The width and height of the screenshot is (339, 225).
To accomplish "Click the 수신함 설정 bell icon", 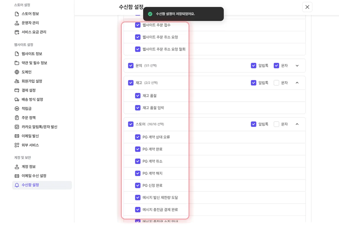I will point(17,185).
